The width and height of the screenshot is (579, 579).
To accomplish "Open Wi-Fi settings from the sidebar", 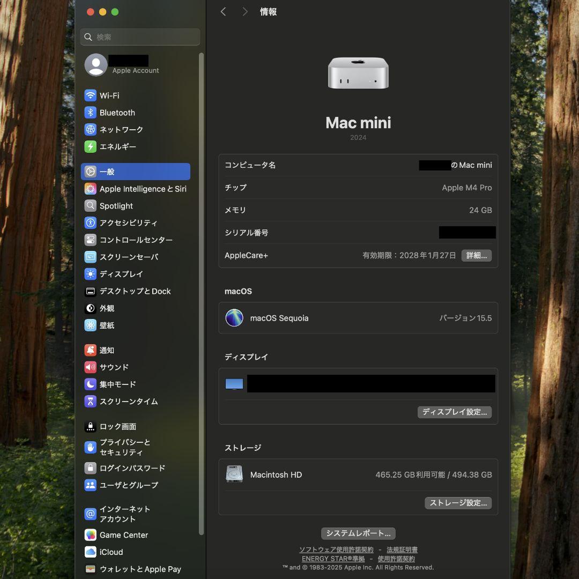I will [x=110, y=95].
